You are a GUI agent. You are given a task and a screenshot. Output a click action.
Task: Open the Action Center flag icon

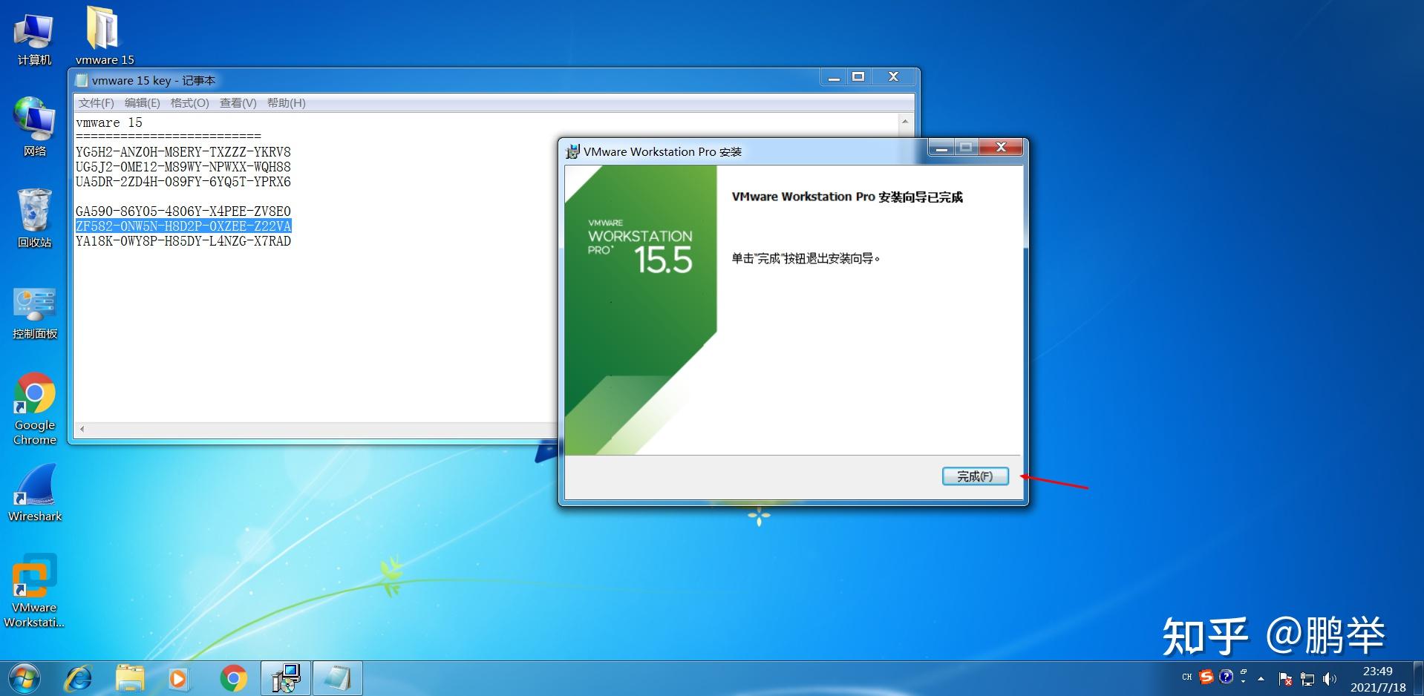click(1285, 678)
